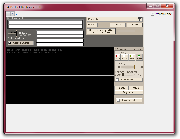Click the top Declipper level meter bar
Image resolution: width=180 pixels, height=139 pixels.
[x=45, y=22]
